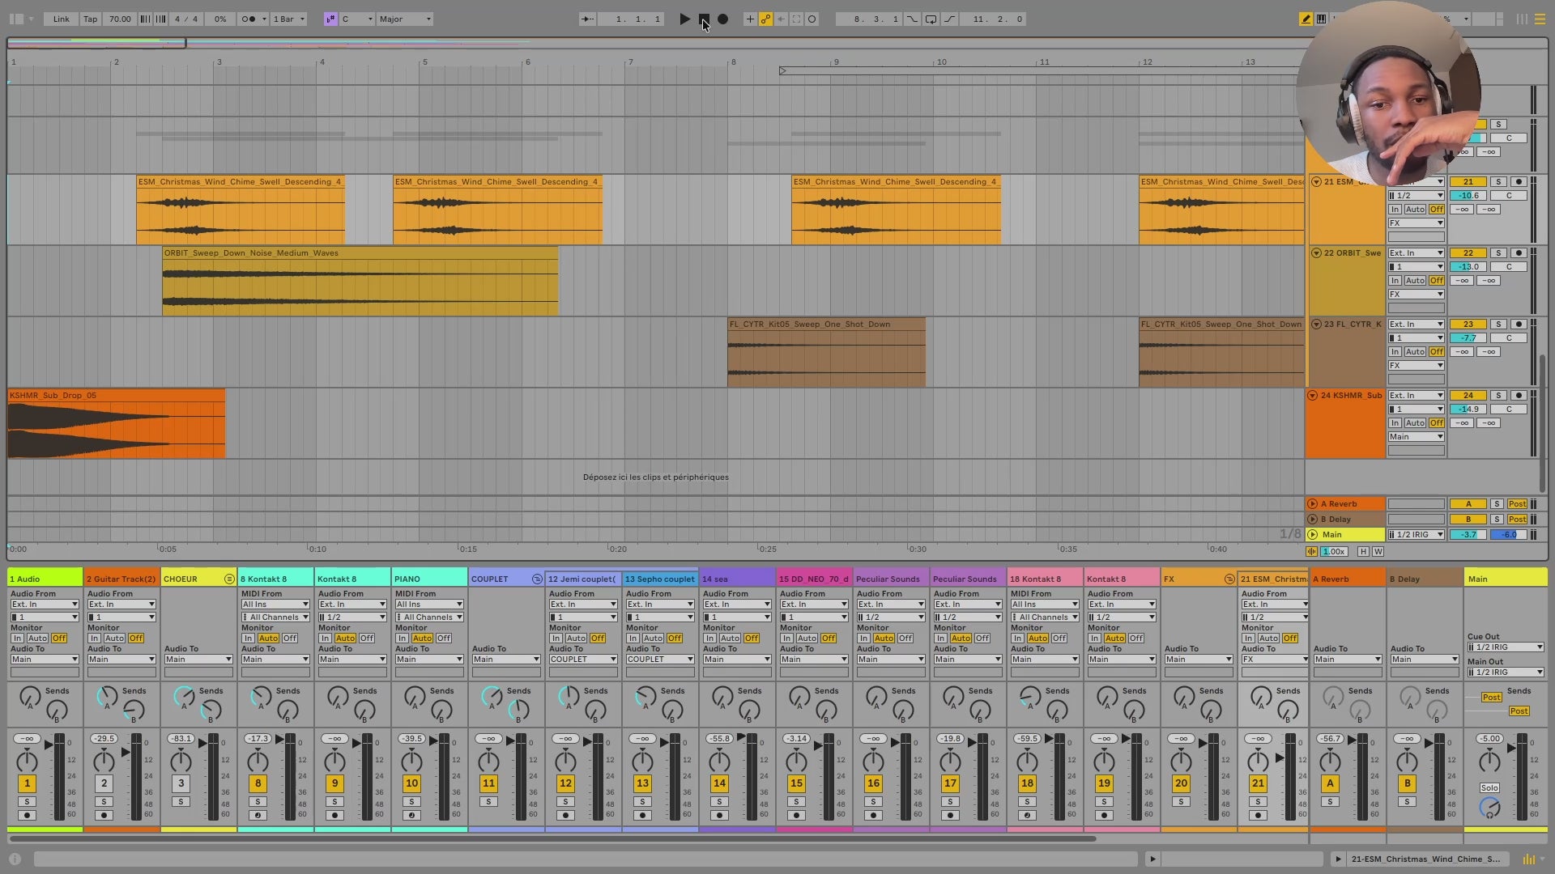Open the 1 Bar quantization dropdown
1555x874 pixels.
click(x=289, y=19)
